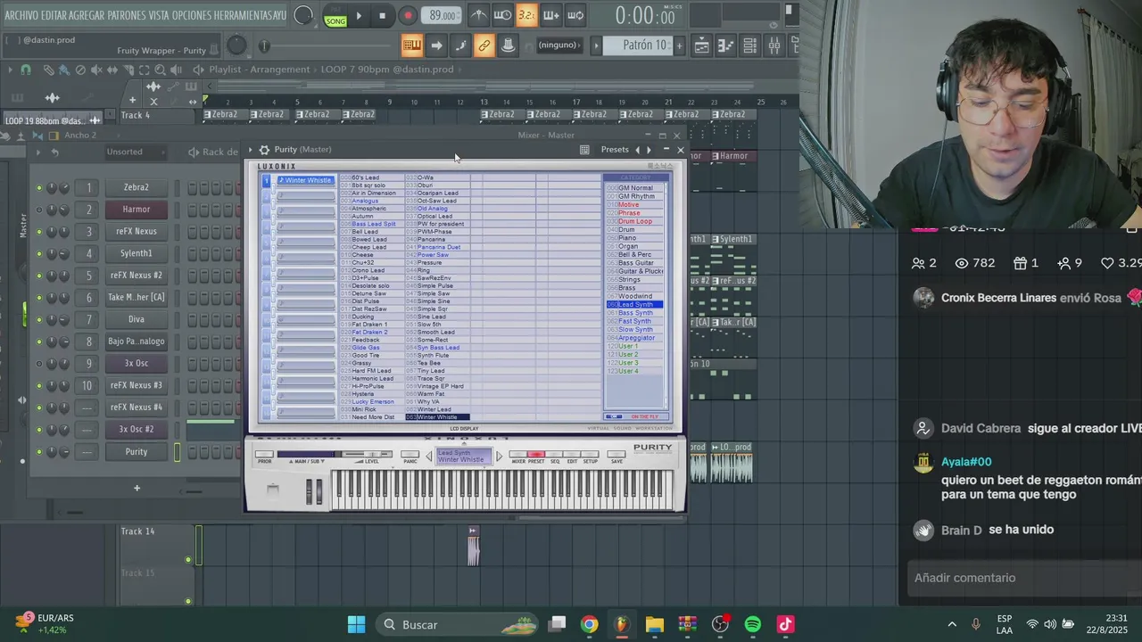Toggle overdub blend recording icon
Screen dimensions: 1142x642
coord(551,15)
